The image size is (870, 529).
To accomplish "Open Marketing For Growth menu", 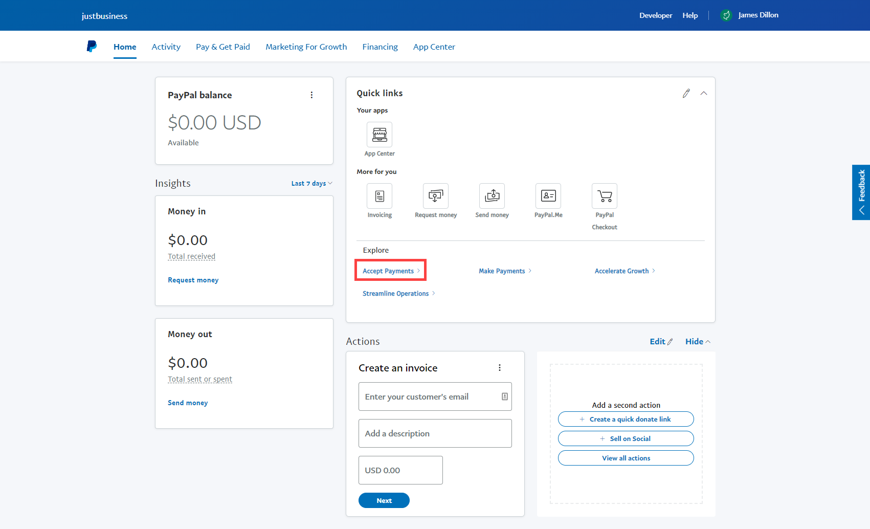I will click(306, 47).
